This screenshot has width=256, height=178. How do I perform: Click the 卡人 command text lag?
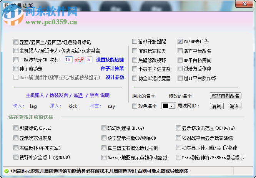click(x=33, y=106)
